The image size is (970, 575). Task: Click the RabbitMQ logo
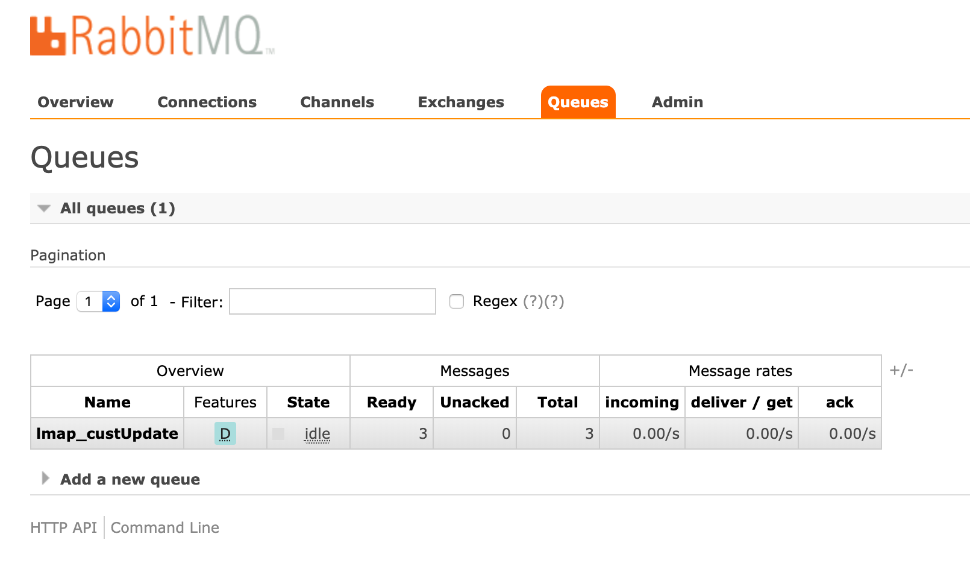point(152,36)
